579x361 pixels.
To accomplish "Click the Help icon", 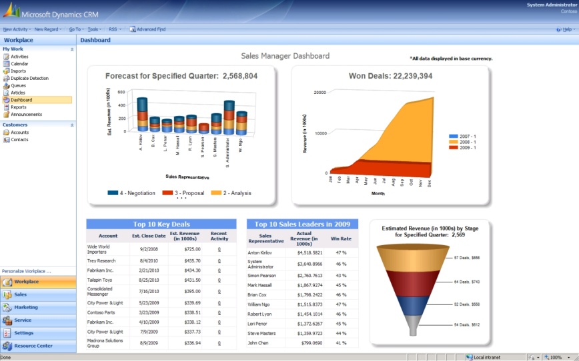I will click(558, 29).
